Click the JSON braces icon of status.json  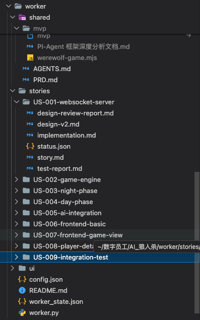coord(30,146)
